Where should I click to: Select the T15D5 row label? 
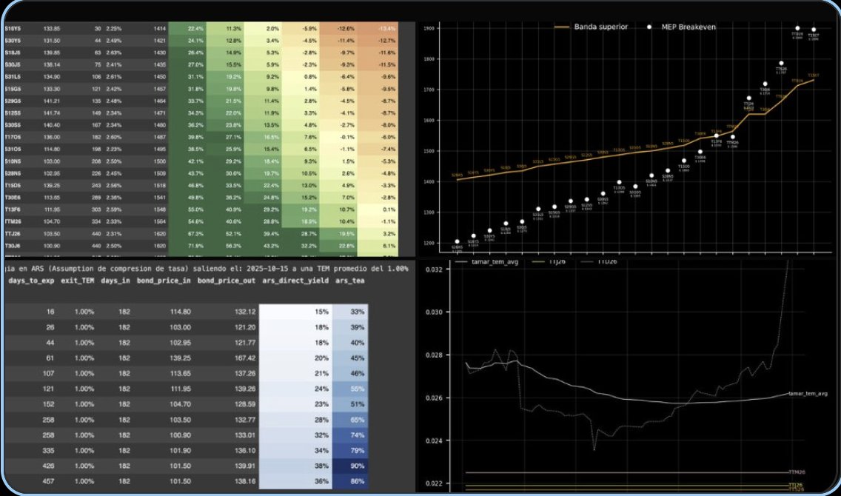point(13,186)
